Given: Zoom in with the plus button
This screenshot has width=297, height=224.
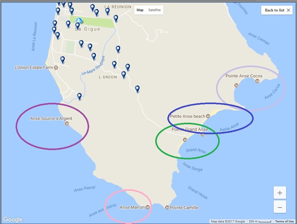Looking at the screenshot, I should pos(280,193).
